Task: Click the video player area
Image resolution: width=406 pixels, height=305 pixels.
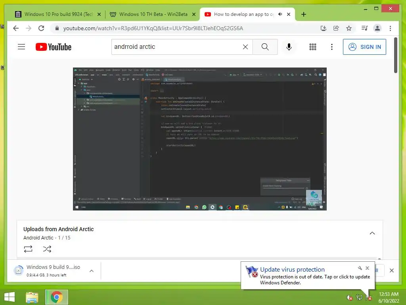Action: pos(200,139)
